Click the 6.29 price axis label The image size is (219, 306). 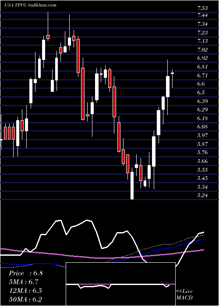pyautogui.click(x=202, y=110)
